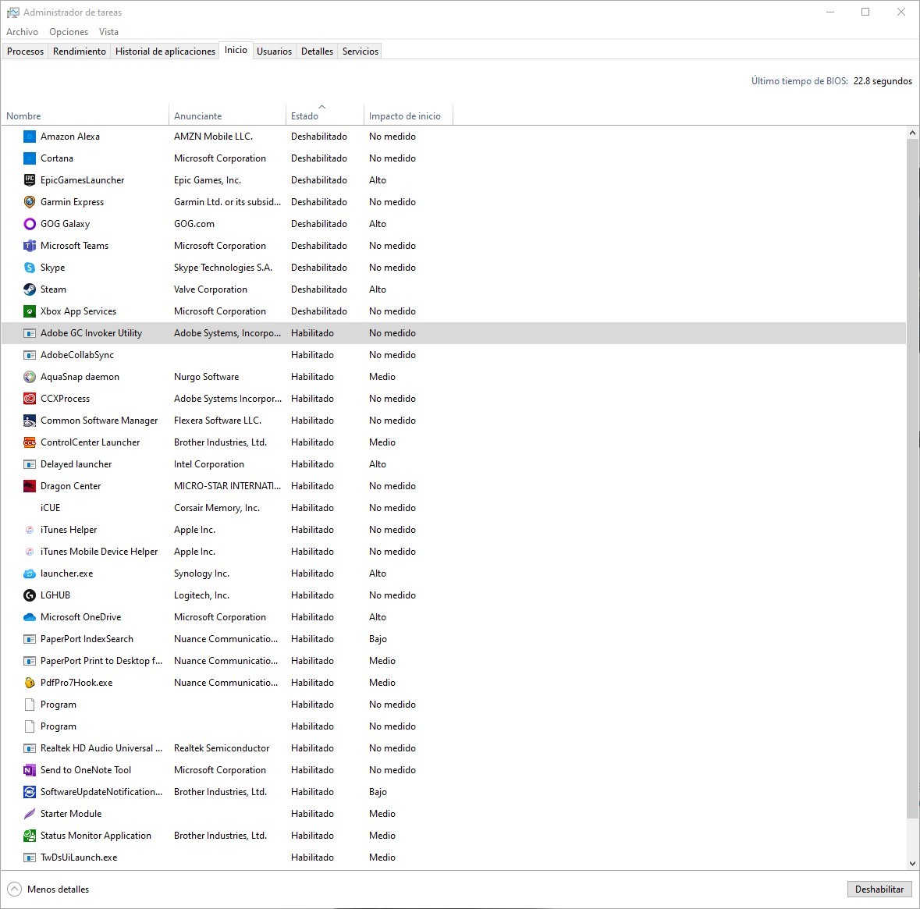Click the scrollbar down arrow
The image size is (920, 909).
coord(912,864)
